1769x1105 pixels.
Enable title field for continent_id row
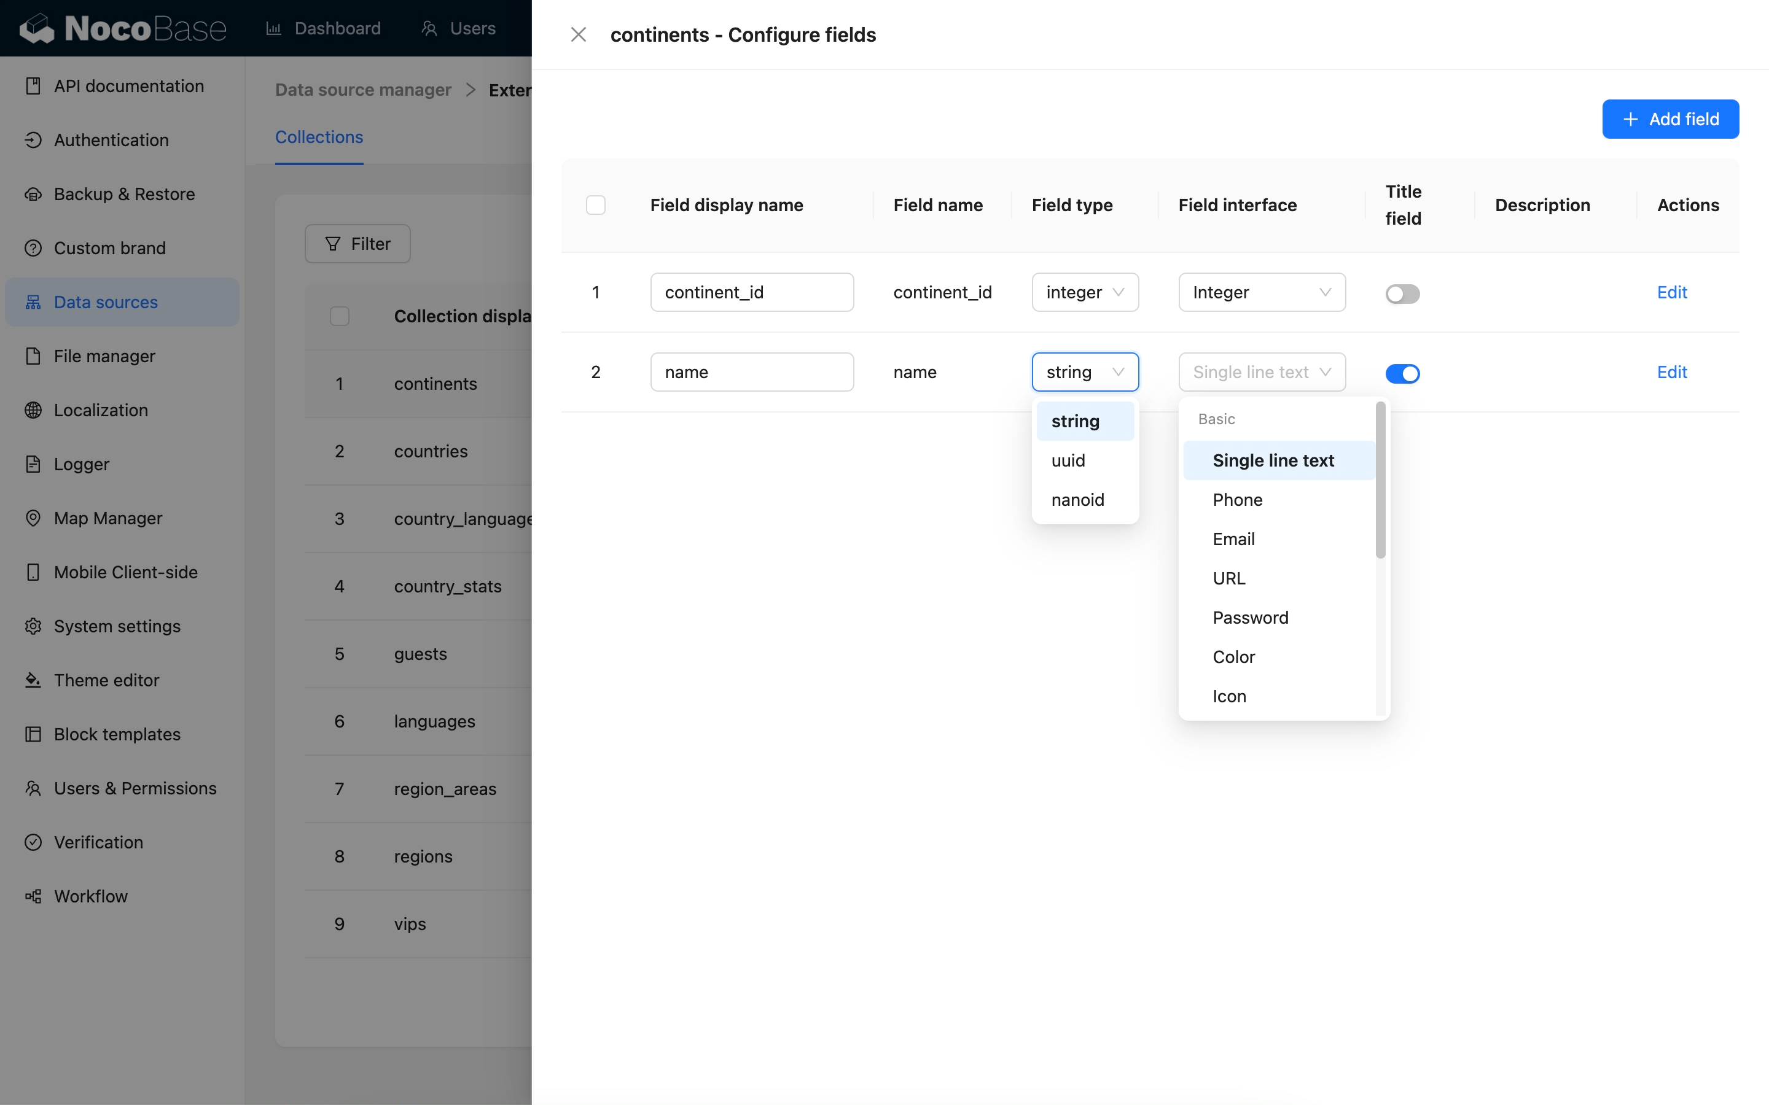(1402, 294)
